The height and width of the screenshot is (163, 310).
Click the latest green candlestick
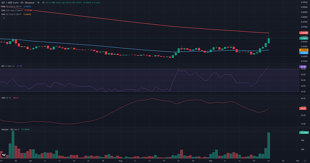click(269, 41)
